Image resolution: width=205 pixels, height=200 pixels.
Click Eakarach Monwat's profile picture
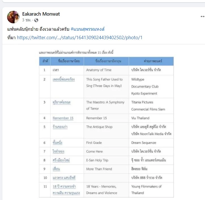point(13,17)
